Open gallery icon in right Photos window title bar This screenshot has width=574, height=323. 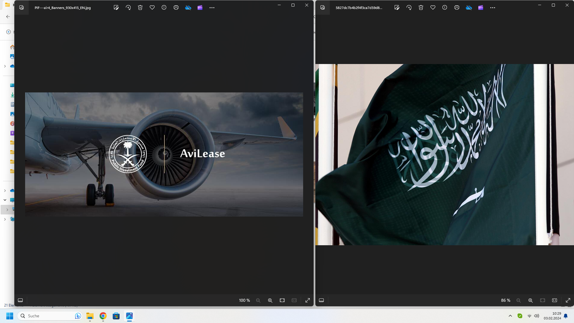323,8
